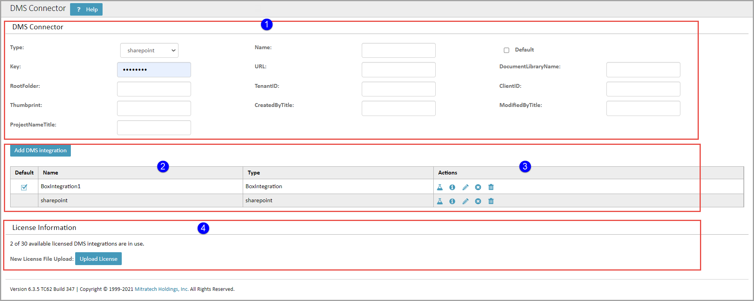
Task: Click into the Key password field
Action: (154, 70)
